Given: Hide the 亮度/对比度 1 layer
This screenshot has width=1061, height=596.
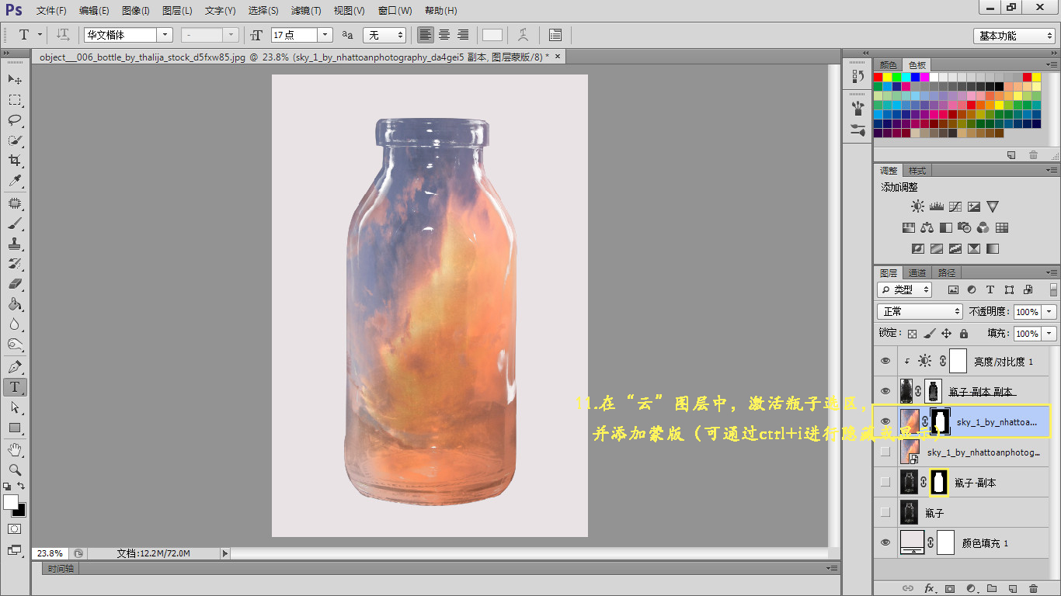Looking at the screenshot, I should pyautogui.click(x=885, y=362).
